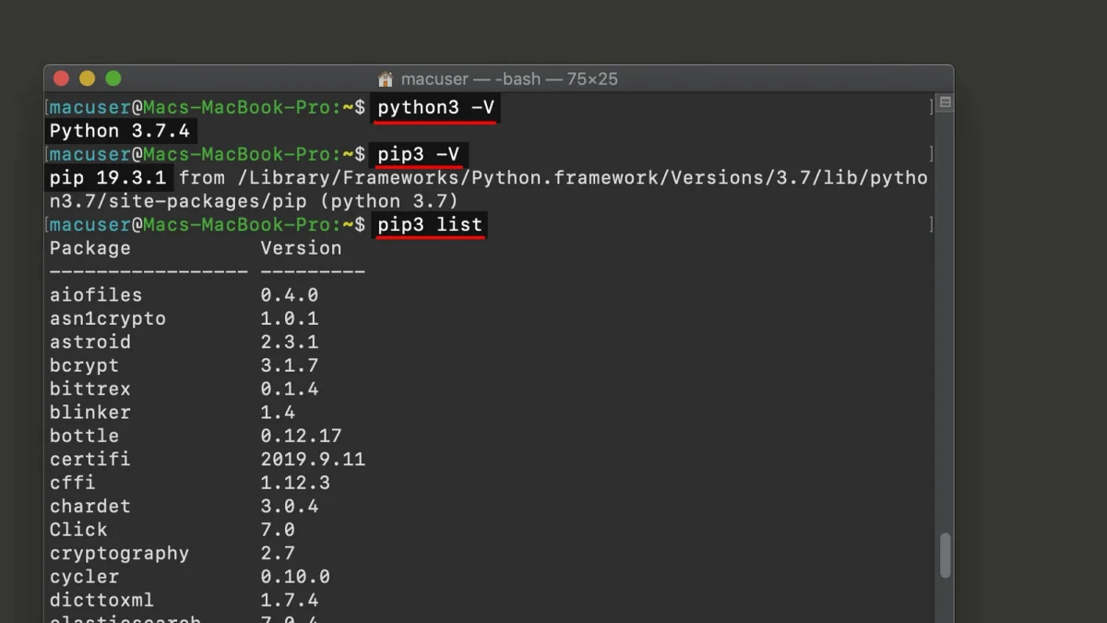Click the home folder icon in title bar
This screenshot has width=1107, height=623.
(386, 79)
